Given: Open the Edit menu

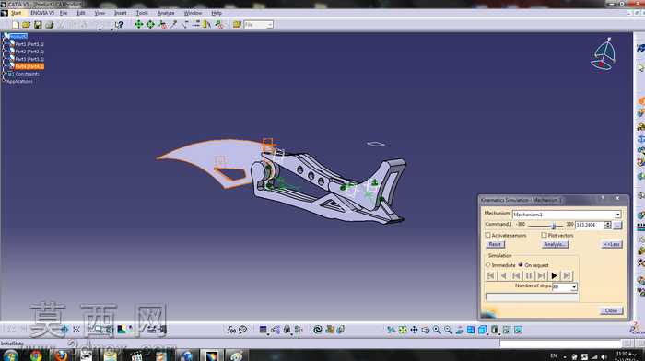Looking at the screenshot, I should pyautogui.click(x=81, y=13).
